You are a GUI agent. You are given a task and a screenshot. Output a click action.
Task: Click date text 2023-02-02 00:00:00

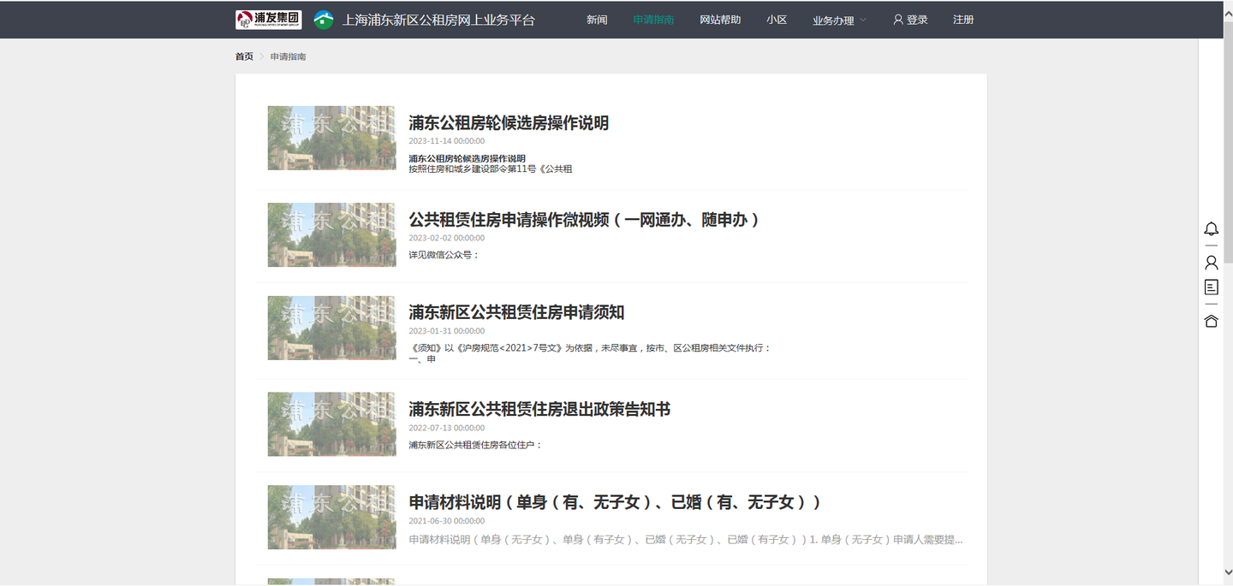pos(446,238)
